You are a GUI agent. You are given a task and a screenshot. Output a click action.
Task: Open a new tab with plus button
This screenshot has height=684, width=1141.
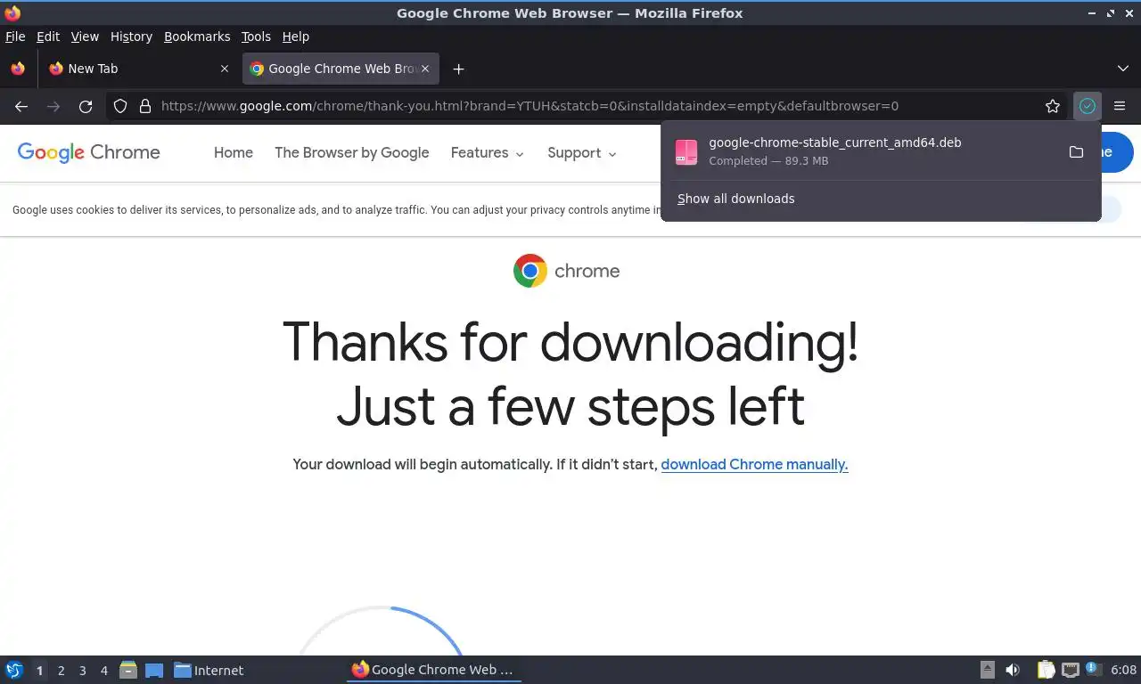coord(458,69)
